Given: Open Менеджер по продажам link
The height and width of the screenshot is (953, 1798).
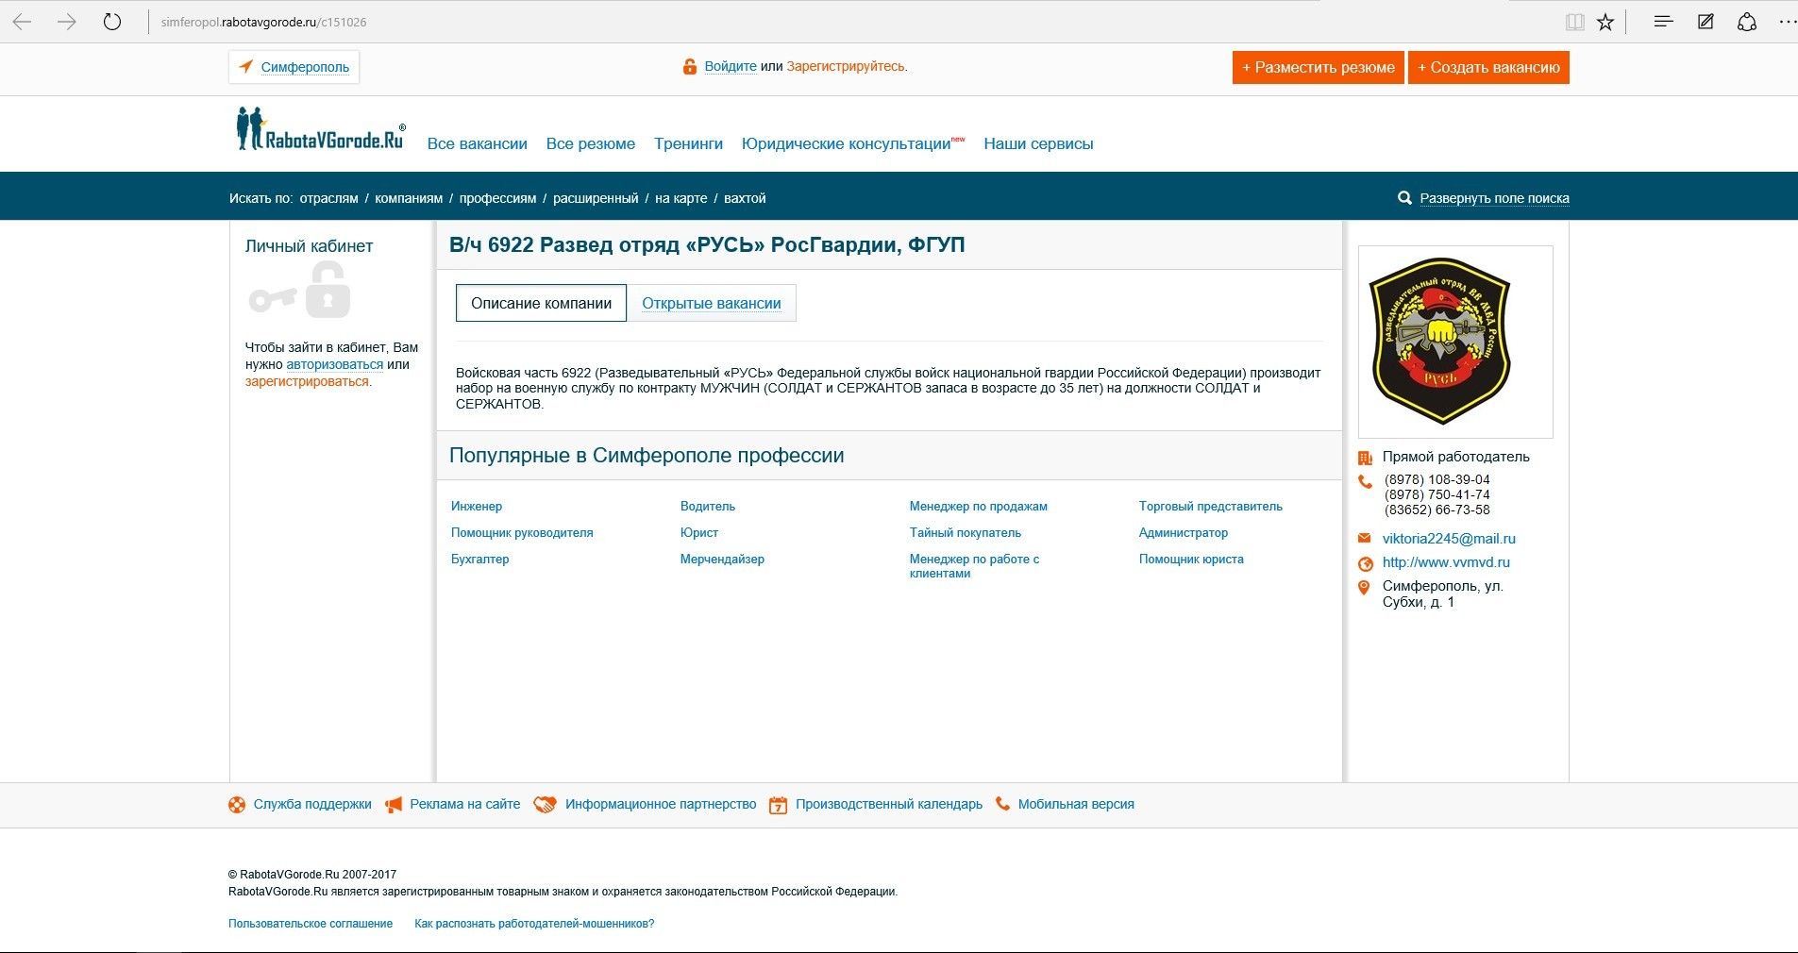Looking at the screenshot, I should point(979,507).
